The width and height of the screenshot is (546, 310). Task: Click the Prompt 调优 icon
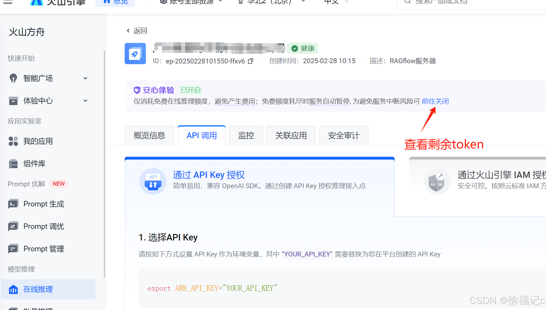13,226
